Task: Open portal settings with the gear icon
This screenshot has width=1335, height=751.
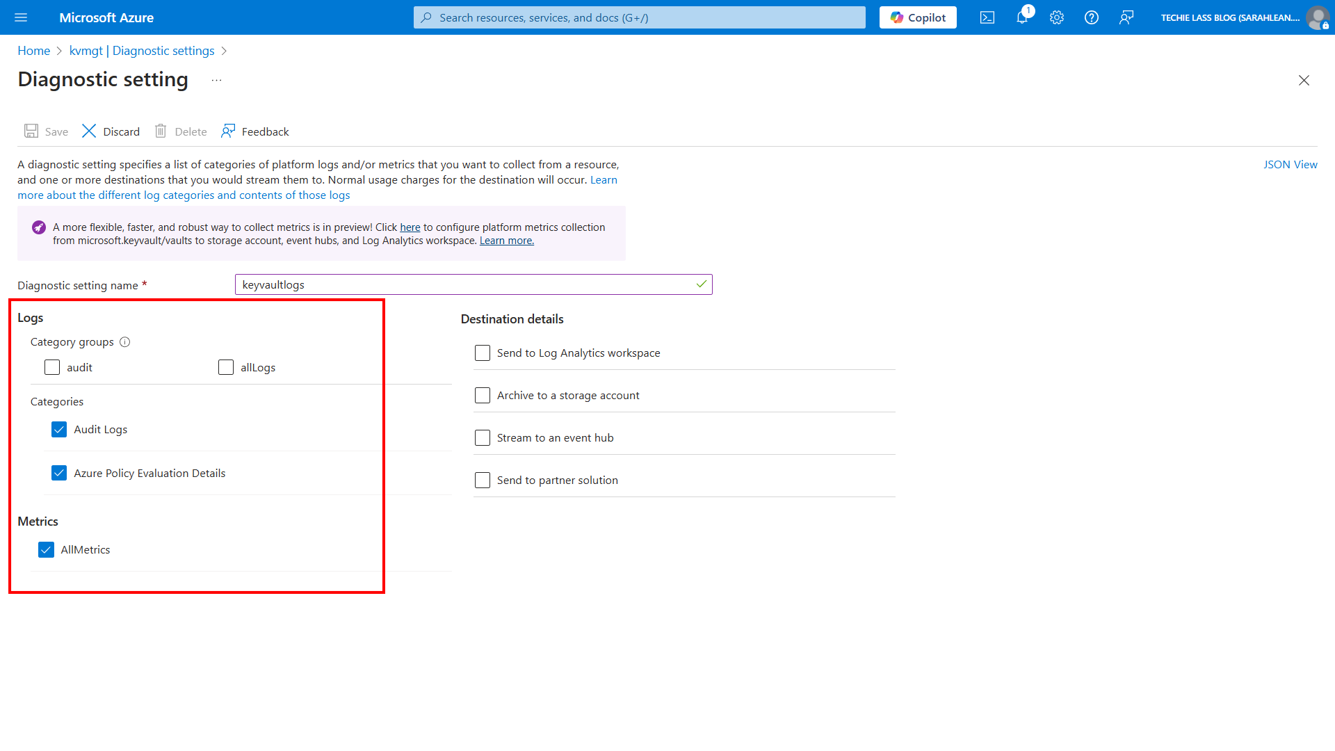Action: point(1056,17)
